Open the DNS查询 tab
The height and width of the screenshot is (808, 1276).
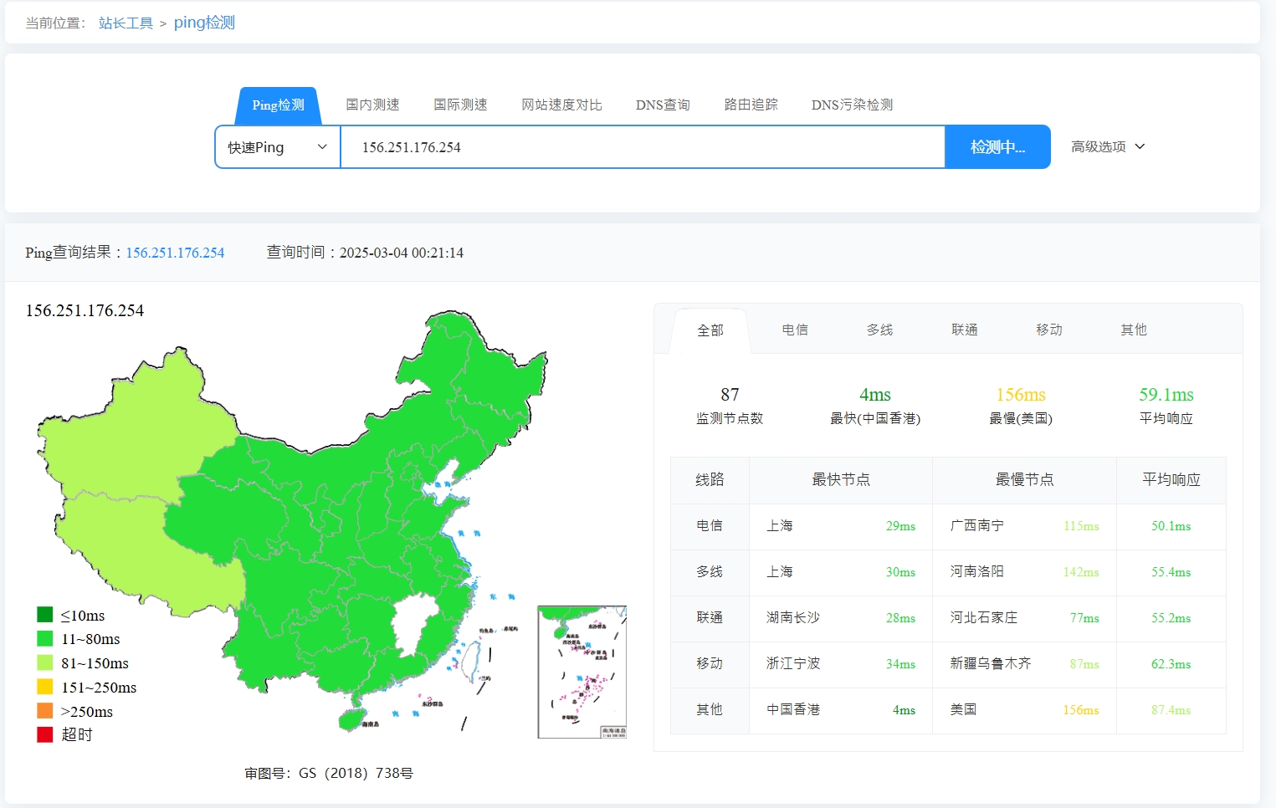663,105
